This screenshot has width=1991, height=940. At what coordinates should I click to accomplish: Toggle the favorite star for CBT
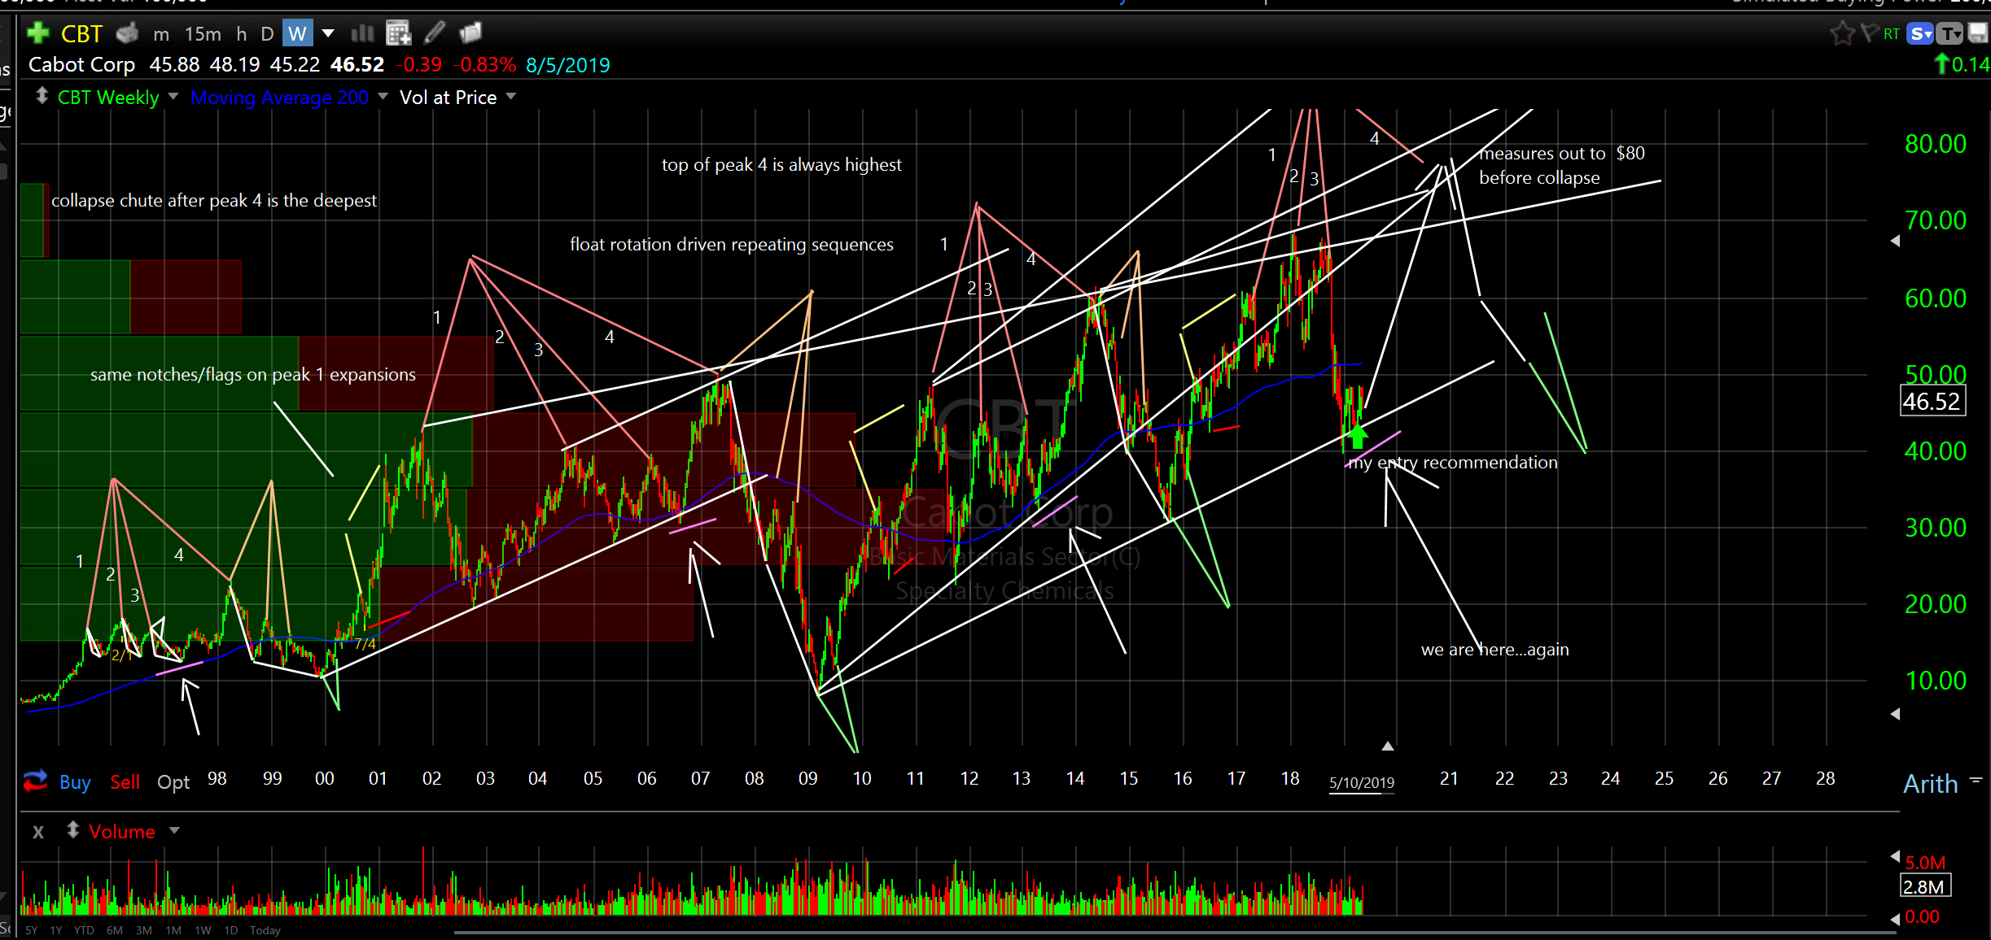click(1841, 33)
